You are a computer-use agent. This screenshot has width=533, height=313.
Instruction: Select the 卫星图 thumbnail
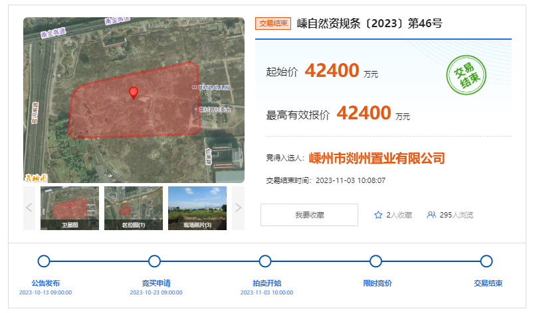pos(70,208)
